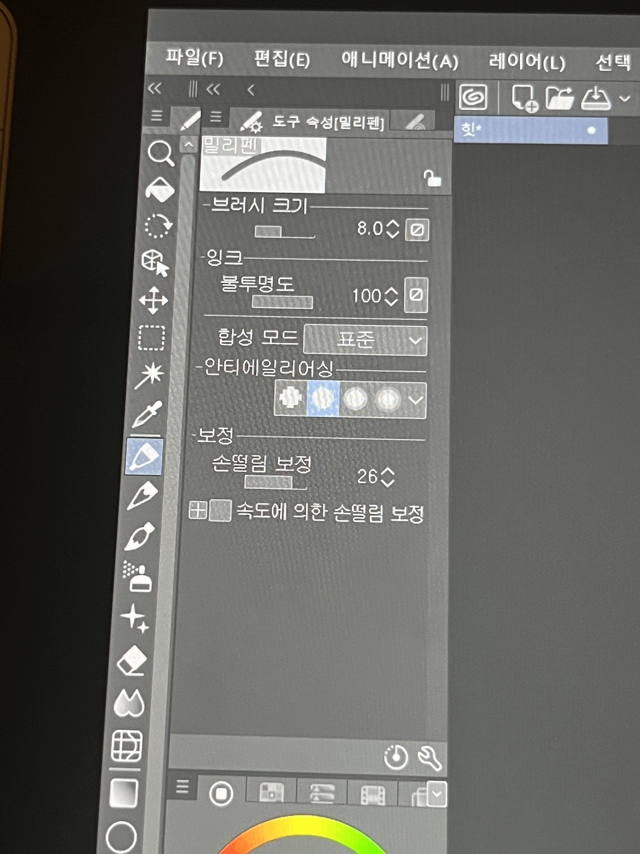
Task: Open CLIP STUDIO spiral icon
Action: pos(473,97)
